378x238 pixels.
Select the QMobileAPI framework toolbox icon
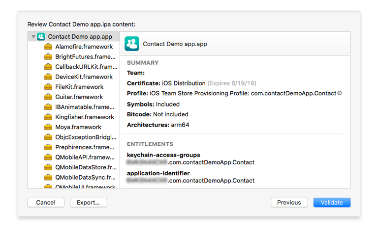(48, 157)
